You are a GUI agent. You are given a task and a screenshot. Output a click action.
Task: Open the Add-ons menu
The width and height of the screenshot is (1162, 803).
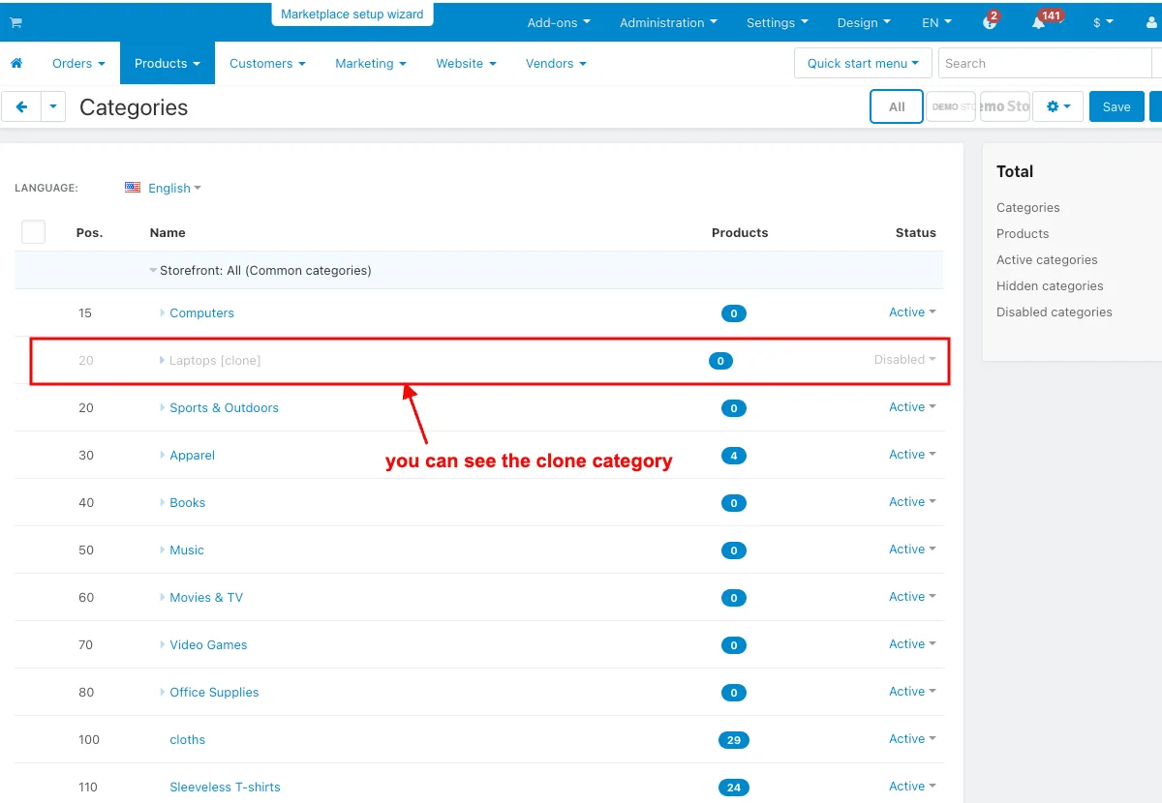[x=559, y=22]
